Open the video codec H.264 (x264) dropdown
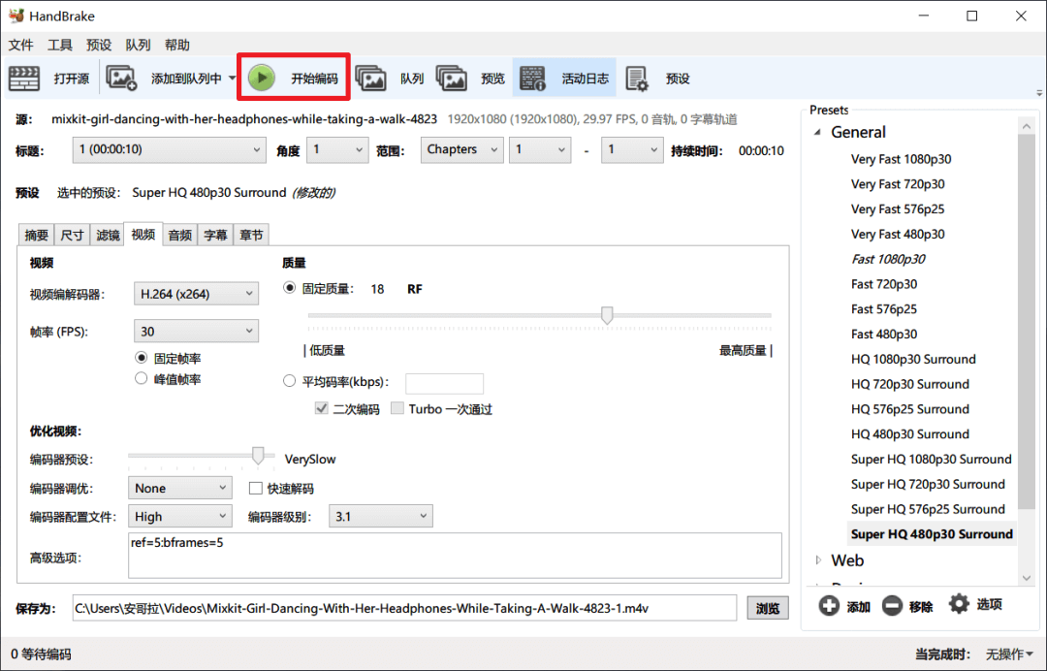Viewport: 1047px width, 671px height. [196, 294]
